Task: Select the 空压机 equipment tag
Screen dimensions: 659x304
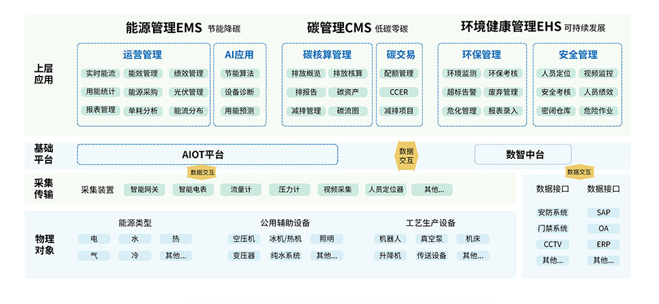Action: (244, 239)
